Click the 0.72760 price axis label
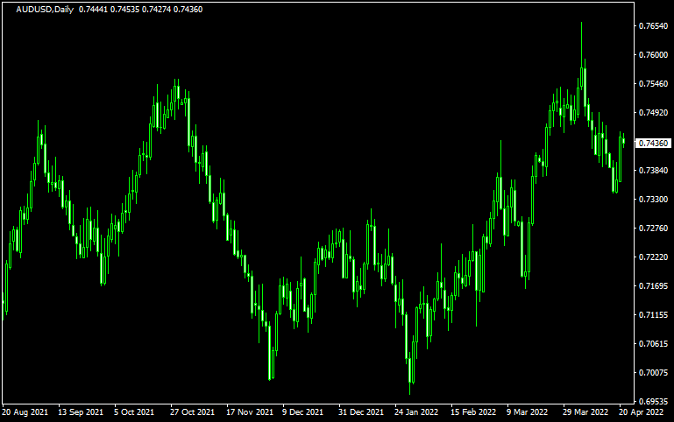This screenshot has height=422, width=674. click(653, 229)
